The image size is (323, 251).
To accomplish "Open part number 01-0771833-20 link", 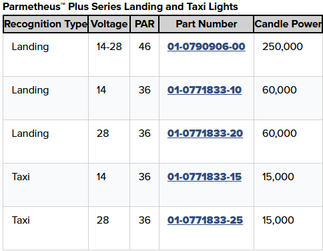I will point(205,134).
